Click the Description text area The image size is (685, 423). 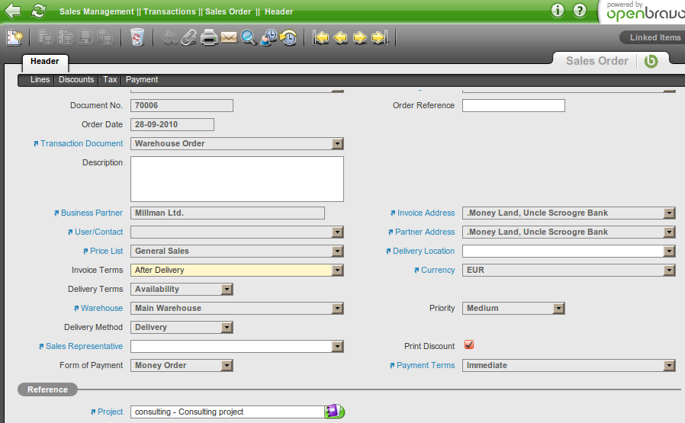(x=237, y=179)
